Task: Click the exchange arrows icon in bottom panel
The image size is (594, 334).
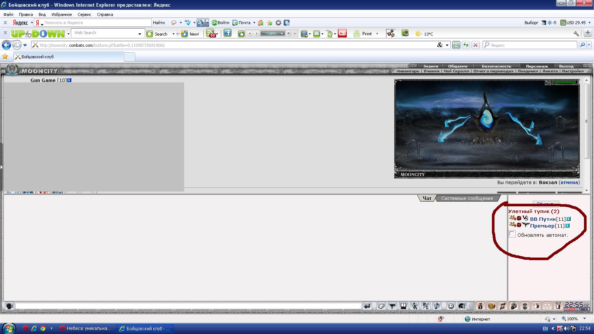Action: pos(503,306)
